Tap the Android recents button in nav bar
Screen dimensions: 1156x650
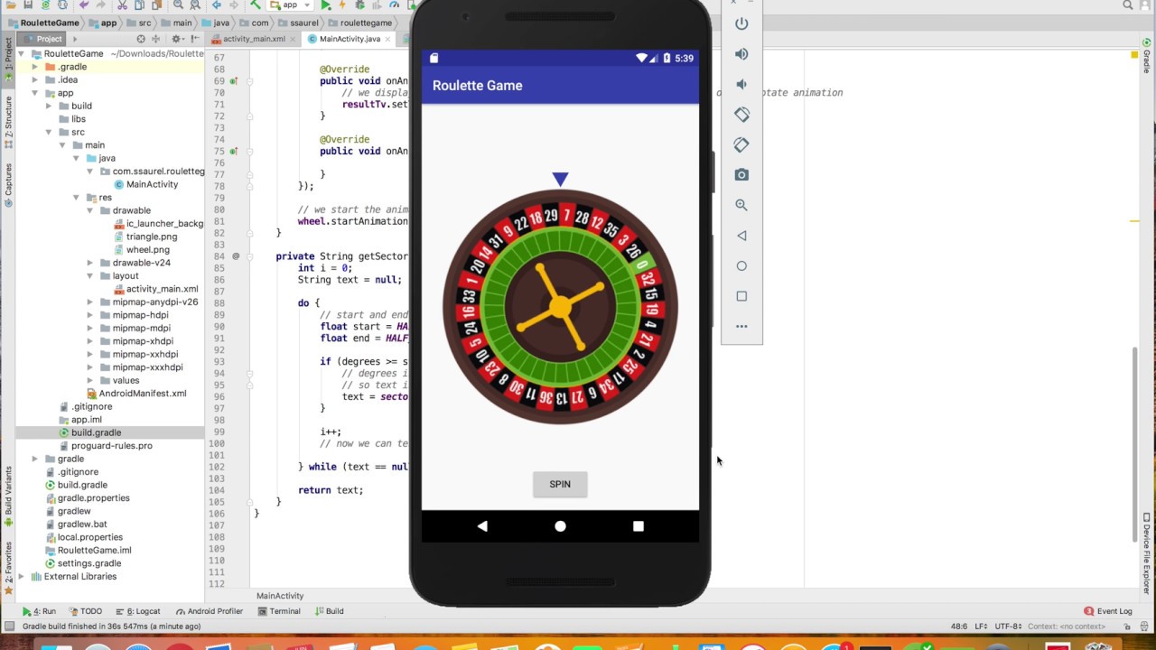pos(639,526)
